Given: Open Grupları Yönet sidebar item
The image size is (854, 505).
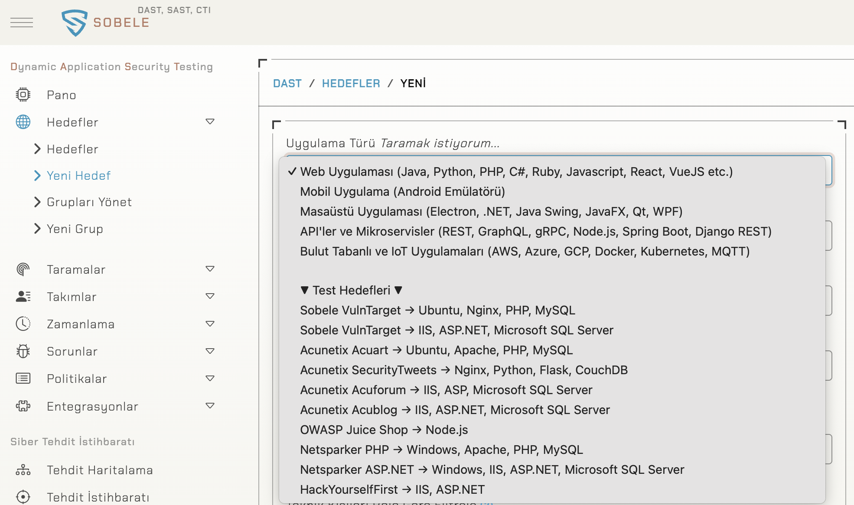Looking at the screenshot, I should tap(89, 202).
